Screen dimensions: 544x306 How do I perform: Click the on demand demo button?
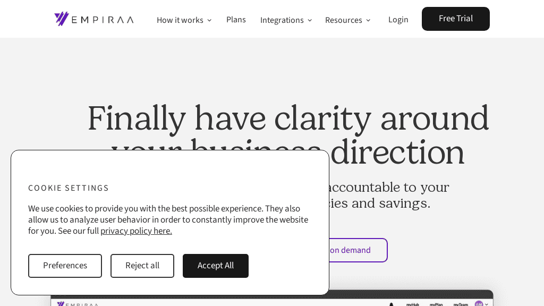[x=351, y=250]
